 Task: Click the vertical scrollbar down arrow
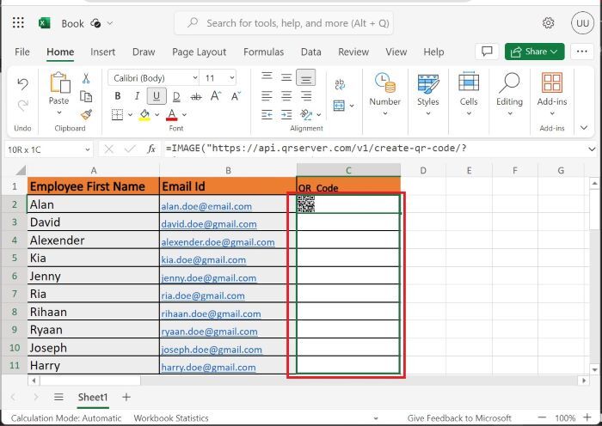(x=595, y=369)
